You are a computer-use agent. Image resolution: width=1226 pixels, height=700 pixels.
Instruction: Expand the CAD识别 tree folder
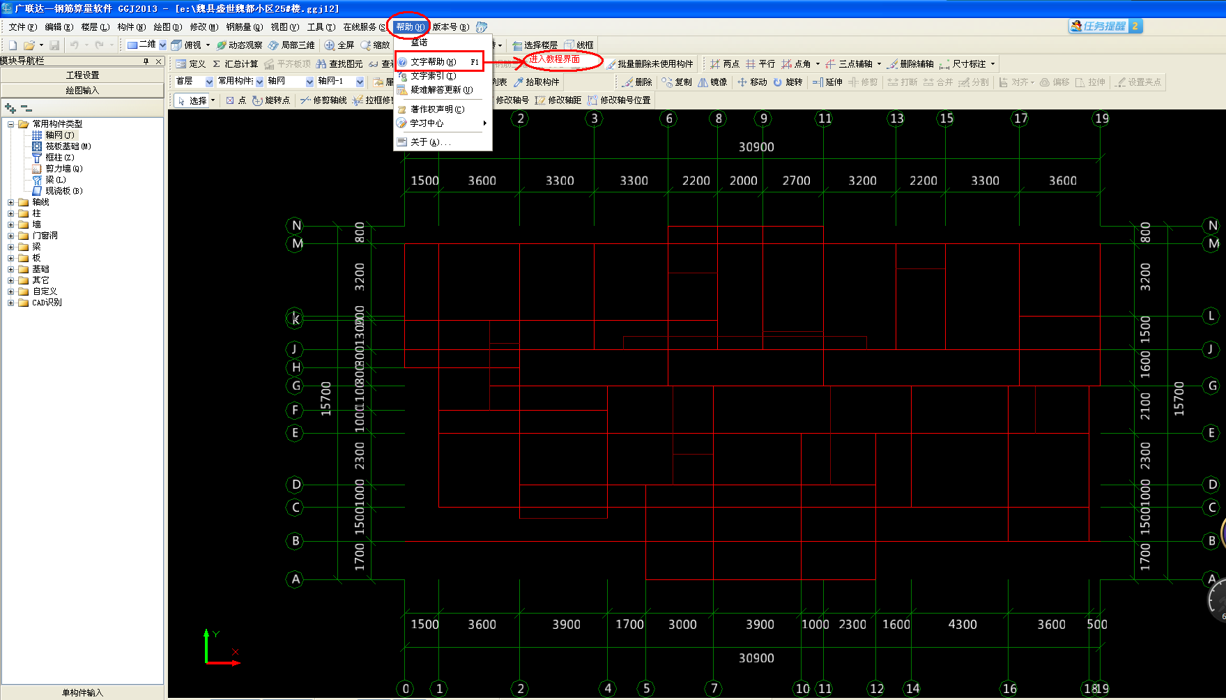pos(10,303)
